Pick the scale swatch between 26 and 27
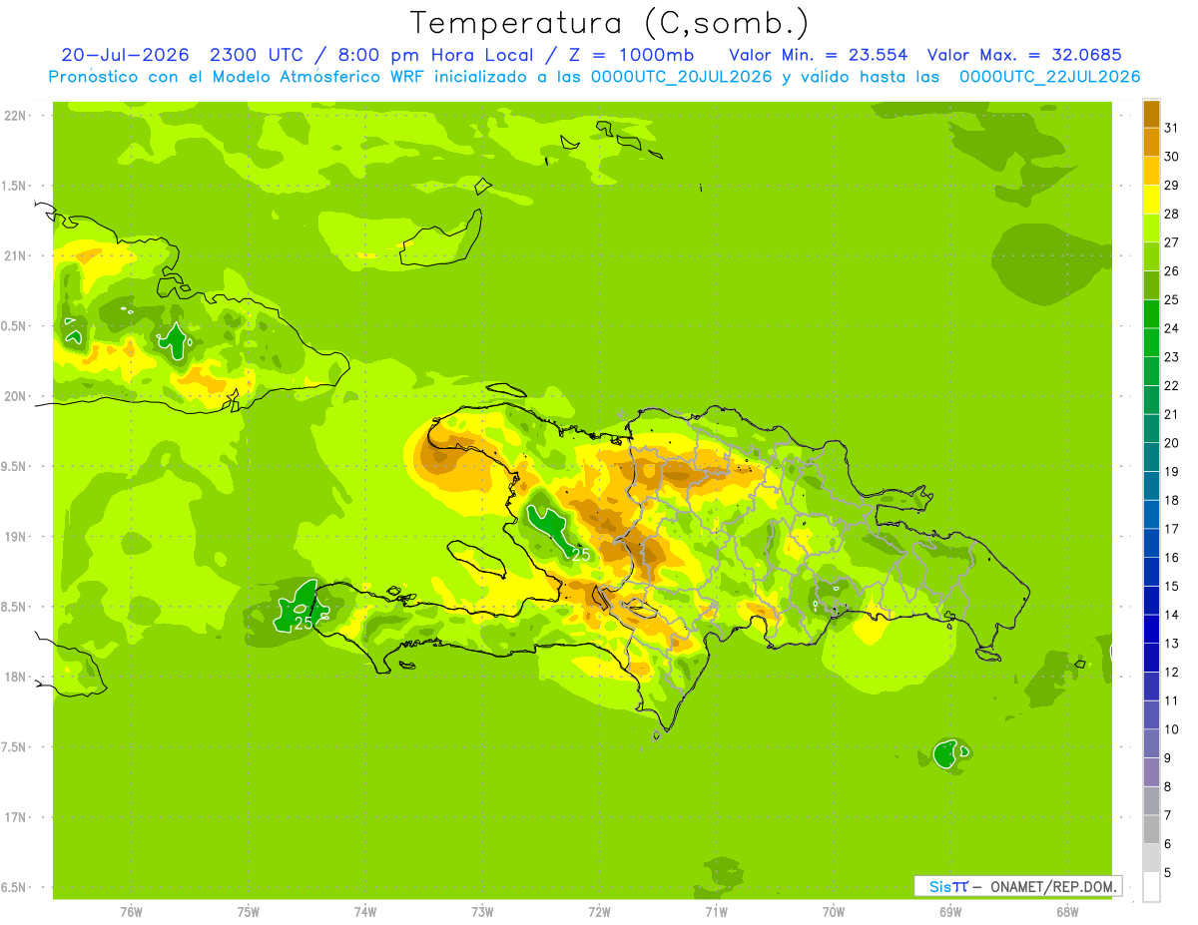This screenshot has width=1198, height=925. click(1151, 256)
